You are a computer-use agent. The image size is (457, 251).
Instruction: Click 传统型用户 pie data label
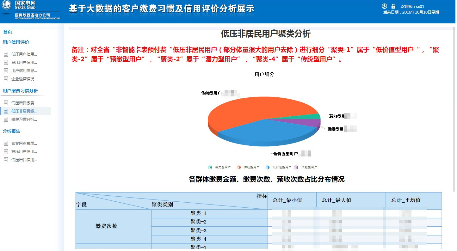pyautogui.click(x=211, y=93)
